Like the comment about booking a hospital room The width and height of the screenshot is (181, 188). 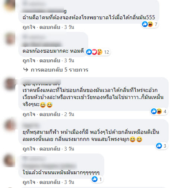[29, 27]
